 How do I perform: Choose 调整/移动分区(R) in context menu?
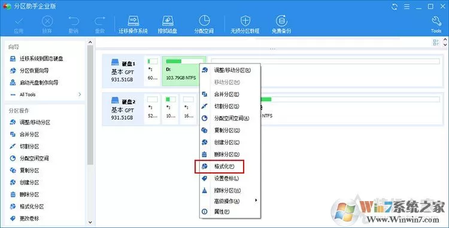230,71
